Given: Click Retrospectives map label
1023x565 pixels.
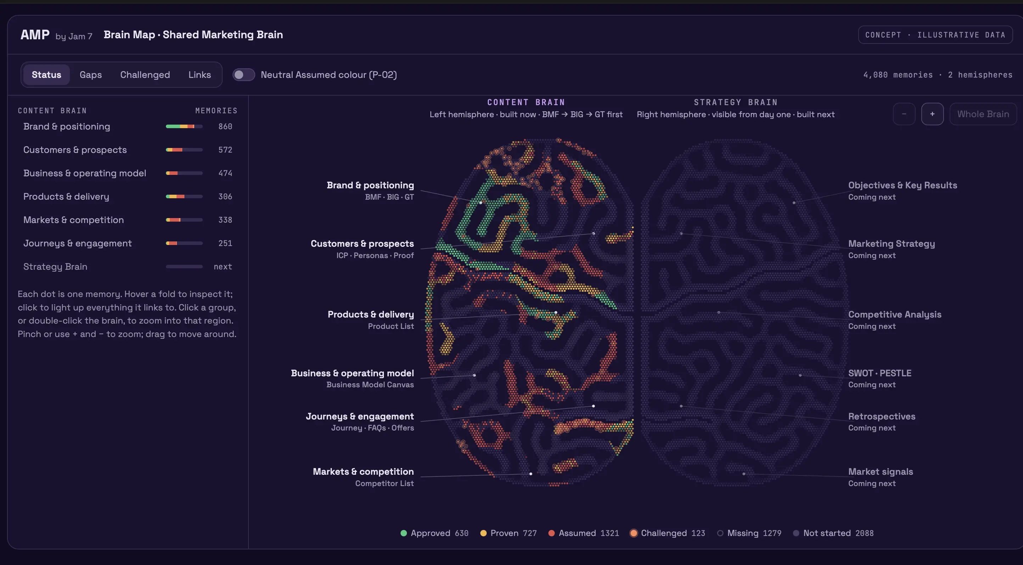Looking at the screenshot, I should (x=882, y=417).
